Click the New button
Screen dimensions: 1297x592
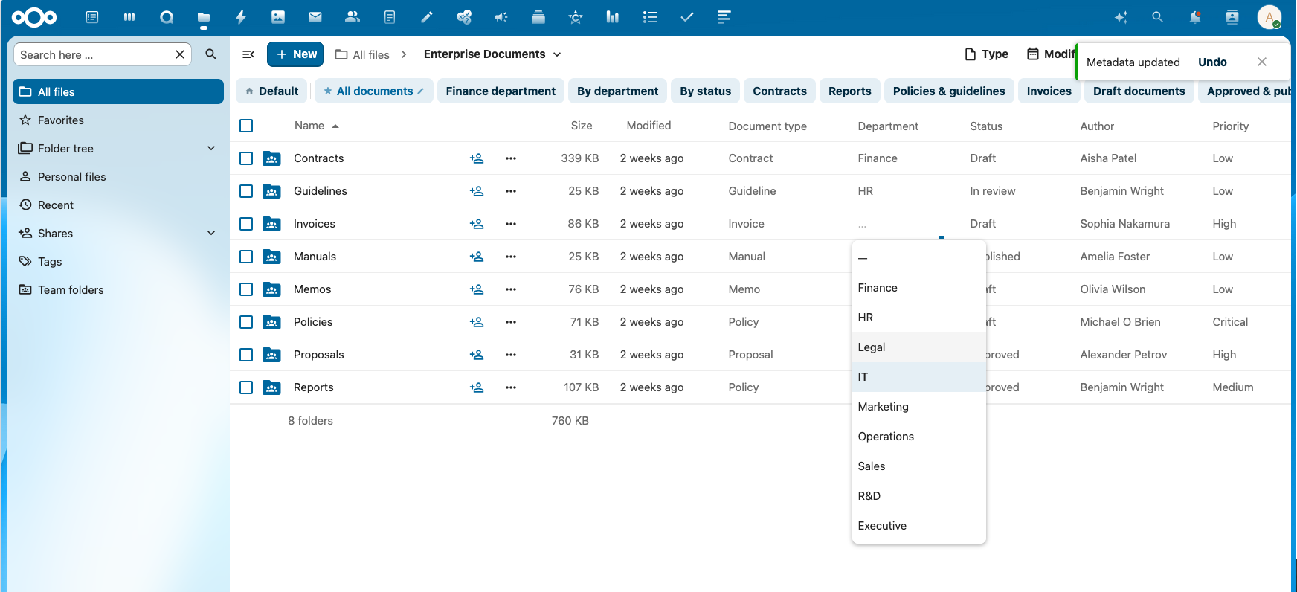coord(295,54)
